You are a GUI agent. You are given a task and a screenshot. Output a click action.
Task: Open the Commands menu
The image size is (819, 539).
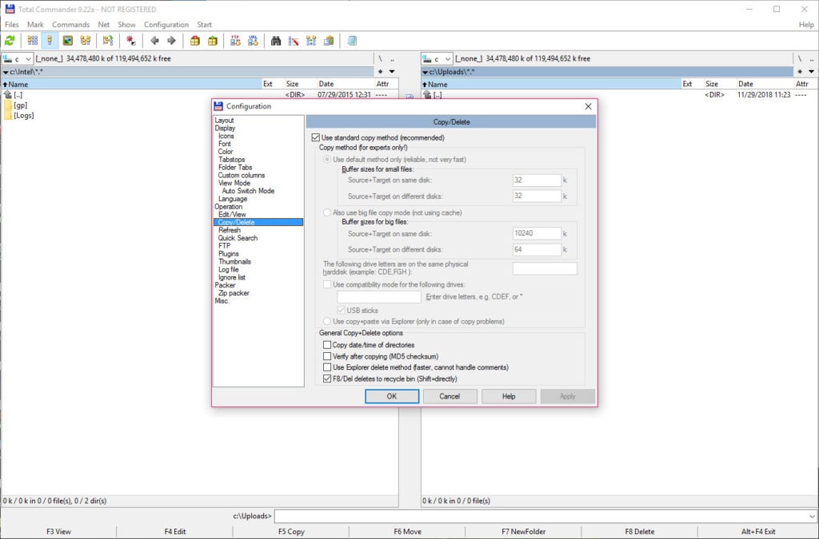(x=70, y=25)
